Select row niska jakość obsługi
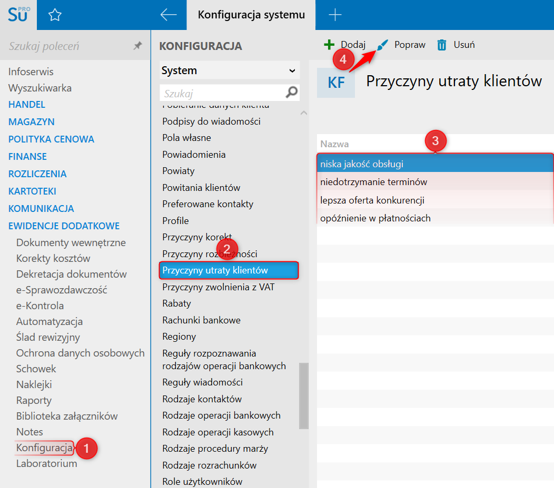Screen dimensions: 554x488 (436, 164)
